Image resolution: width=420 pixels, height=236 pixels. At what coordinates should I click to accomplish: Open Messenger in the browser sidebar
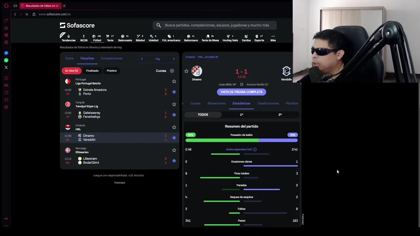coord(6,53)
